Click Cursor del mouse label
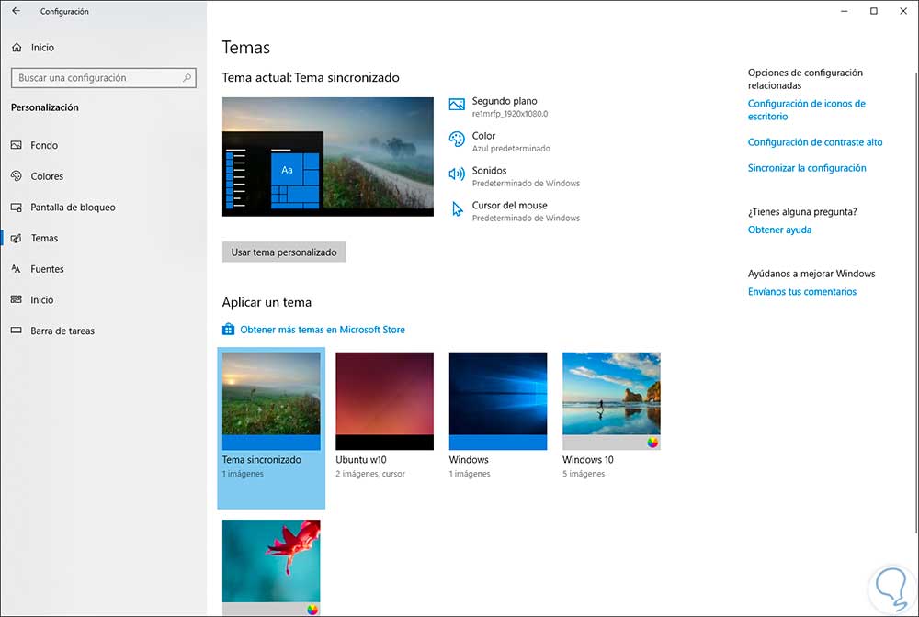 point(509,206)
